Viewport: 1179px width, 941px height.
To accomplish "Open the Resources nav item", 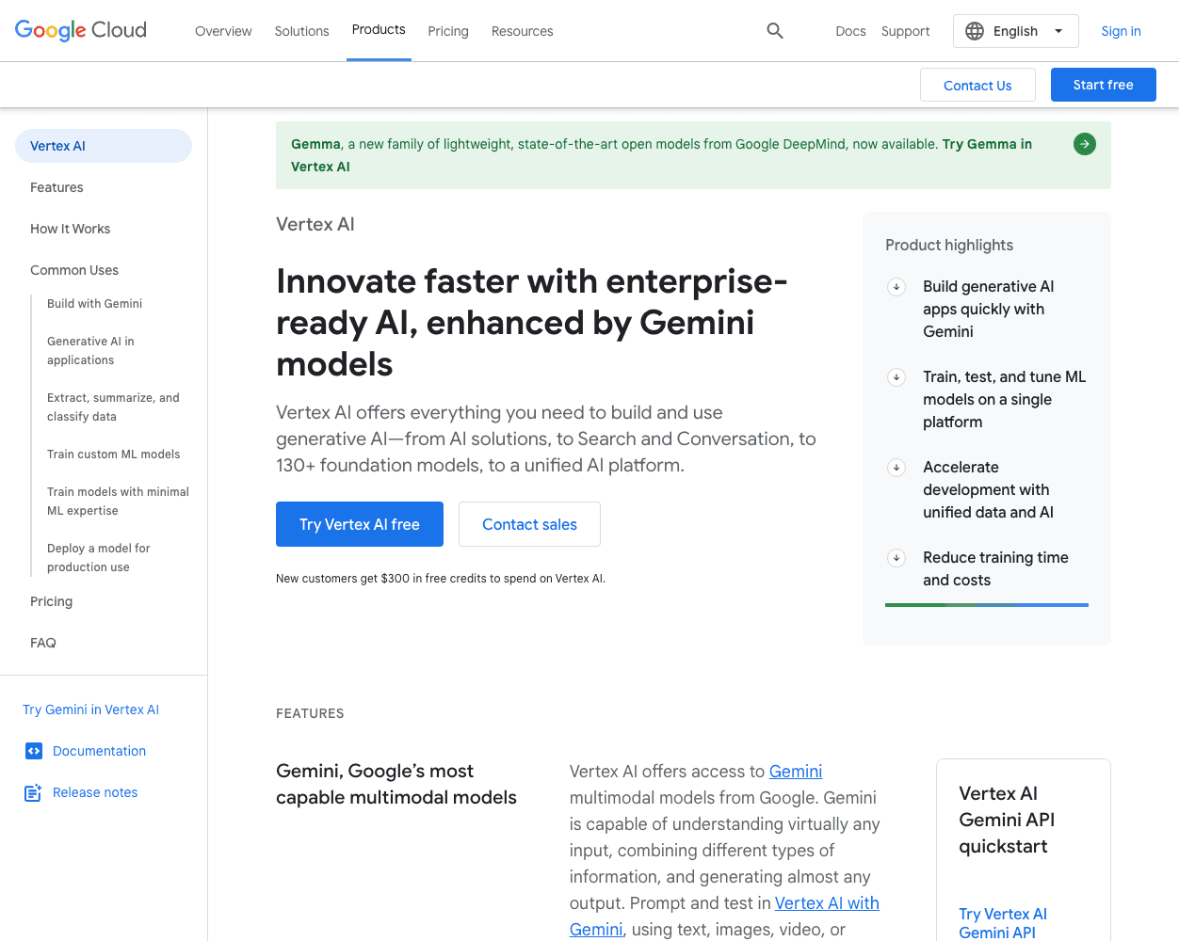I will [523, 31].
